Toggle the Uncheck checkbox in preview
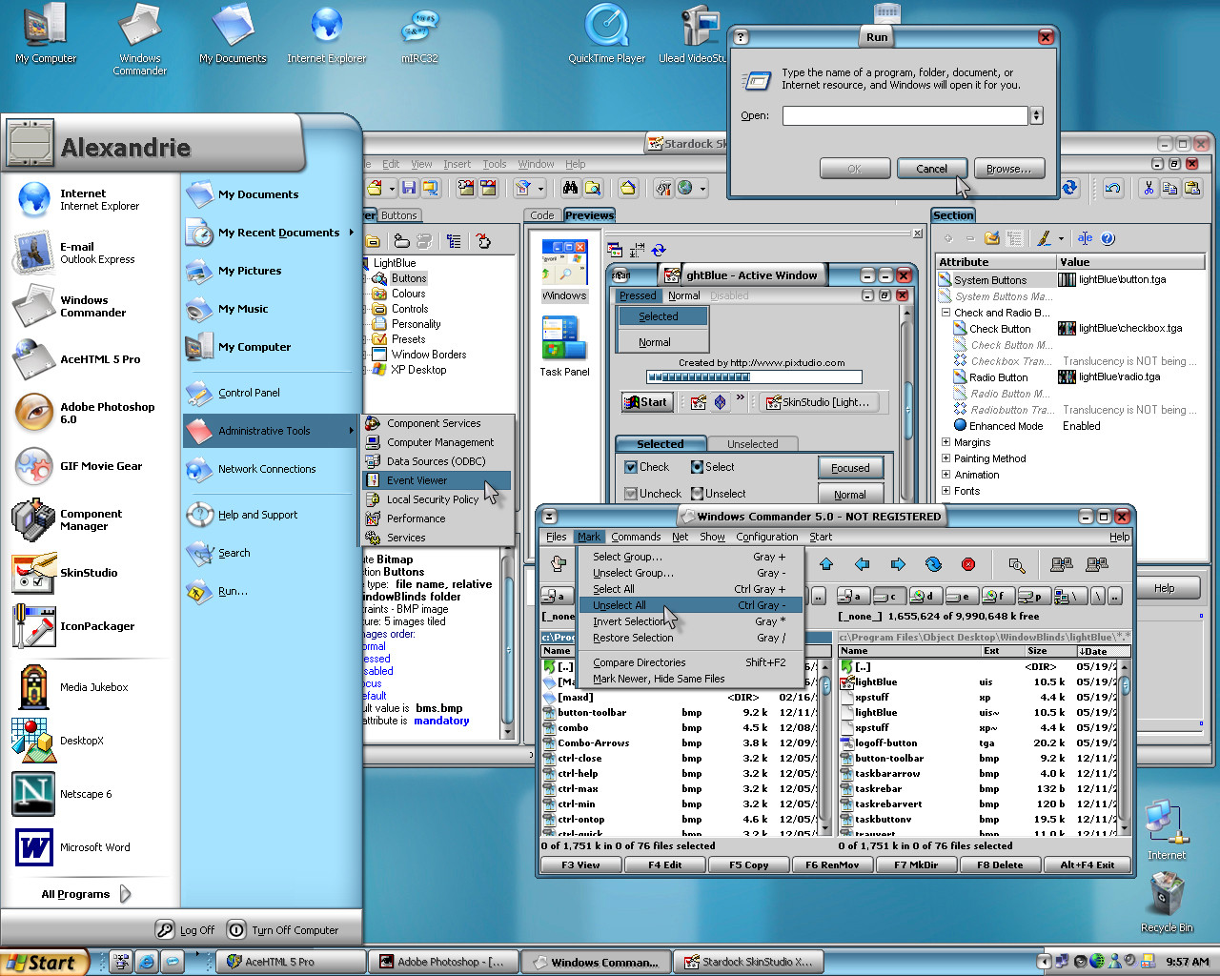This screenshot has width=1220, height=976. click(631, 494)
